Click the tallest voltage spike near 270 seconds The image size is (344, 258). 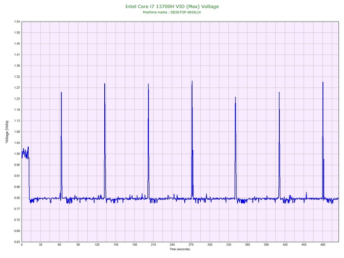click(192, 139)
